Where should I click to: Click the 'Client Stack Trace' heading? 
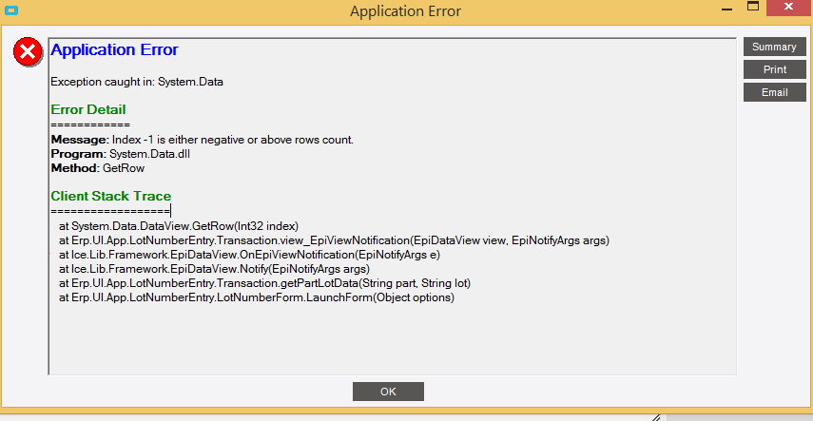(x=111, y=196)
